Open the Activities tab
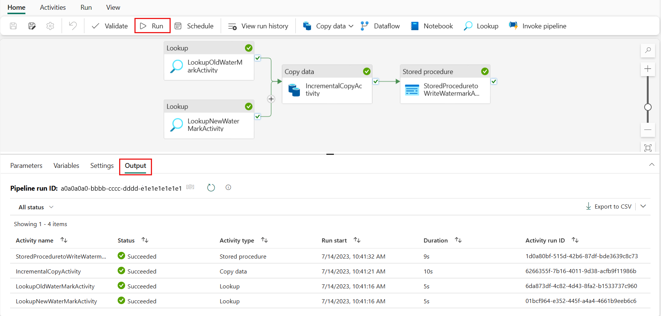Image resolution: width=661 pixels, height=316 pixels. (53, 7)
